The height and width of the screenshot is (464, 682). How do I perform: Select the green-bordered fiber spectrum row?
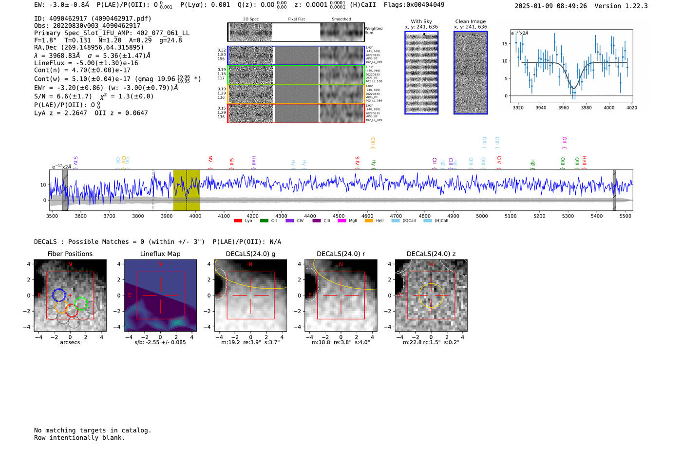click(296, 75)
